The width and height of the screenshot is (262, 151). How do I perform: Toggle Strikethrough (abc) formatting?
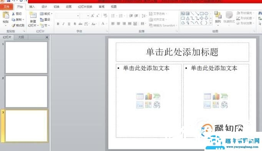tap(80, 24)
